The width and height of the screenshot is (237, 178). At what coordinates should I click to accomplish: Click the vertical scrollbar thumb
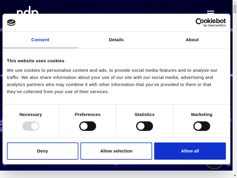[x=235, y=9]
